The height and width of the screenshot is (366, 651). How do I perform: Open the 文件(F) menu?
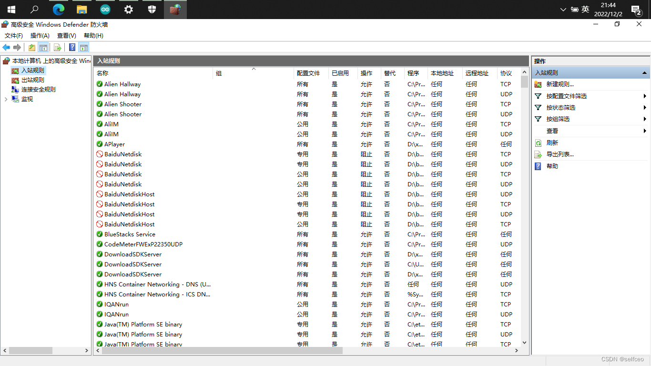[x=14, y=36]
